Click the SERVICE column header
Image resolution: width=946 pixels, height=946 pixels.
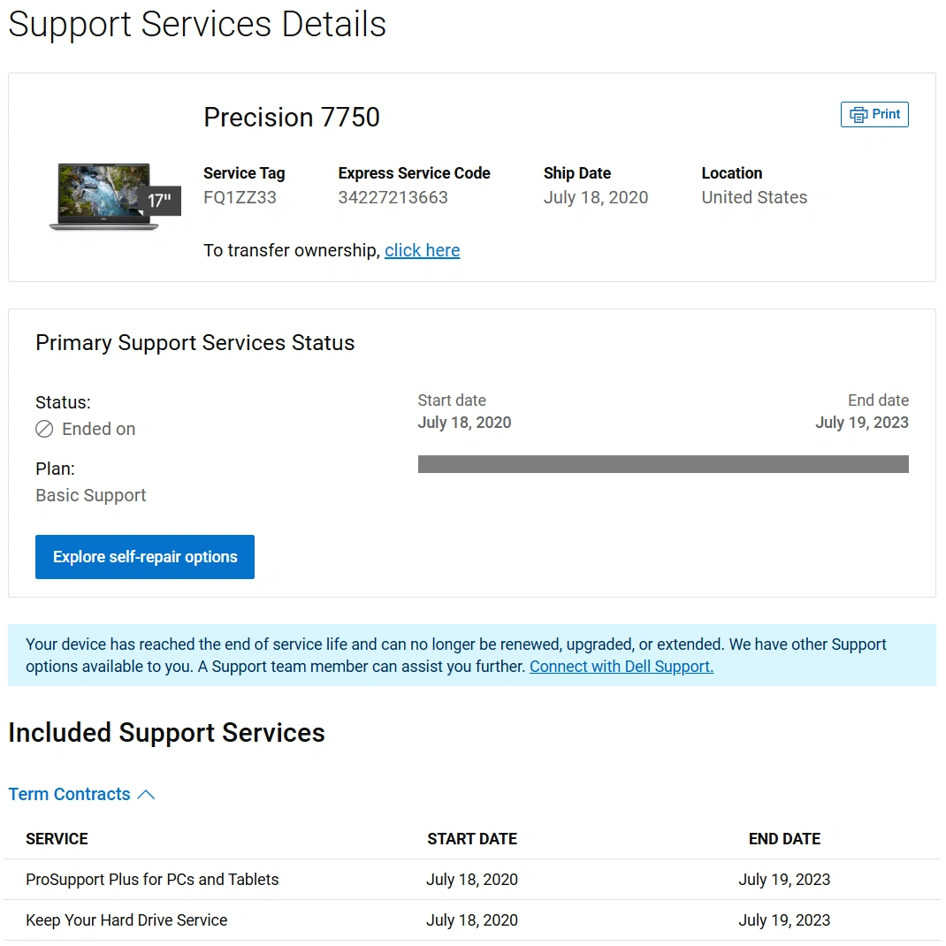click(x=57, y=839)
